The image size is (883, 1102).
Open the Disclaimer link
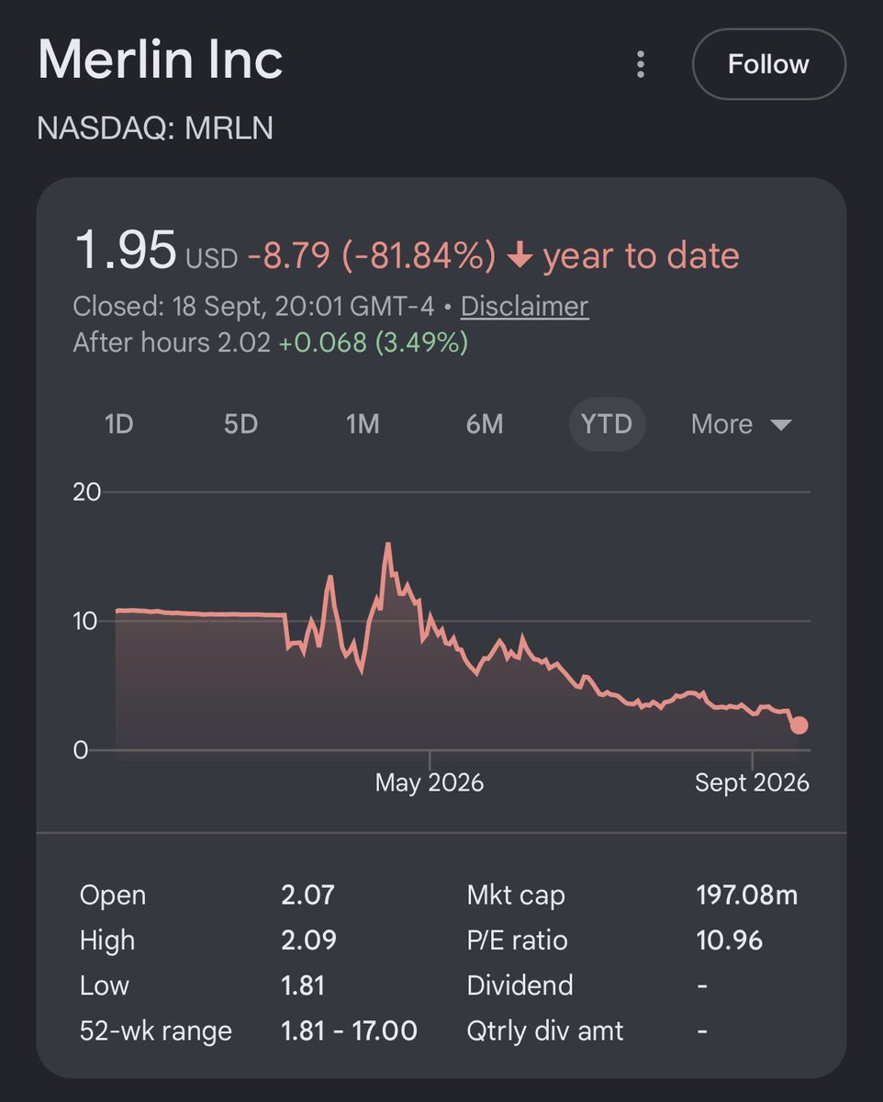point(524,306)
